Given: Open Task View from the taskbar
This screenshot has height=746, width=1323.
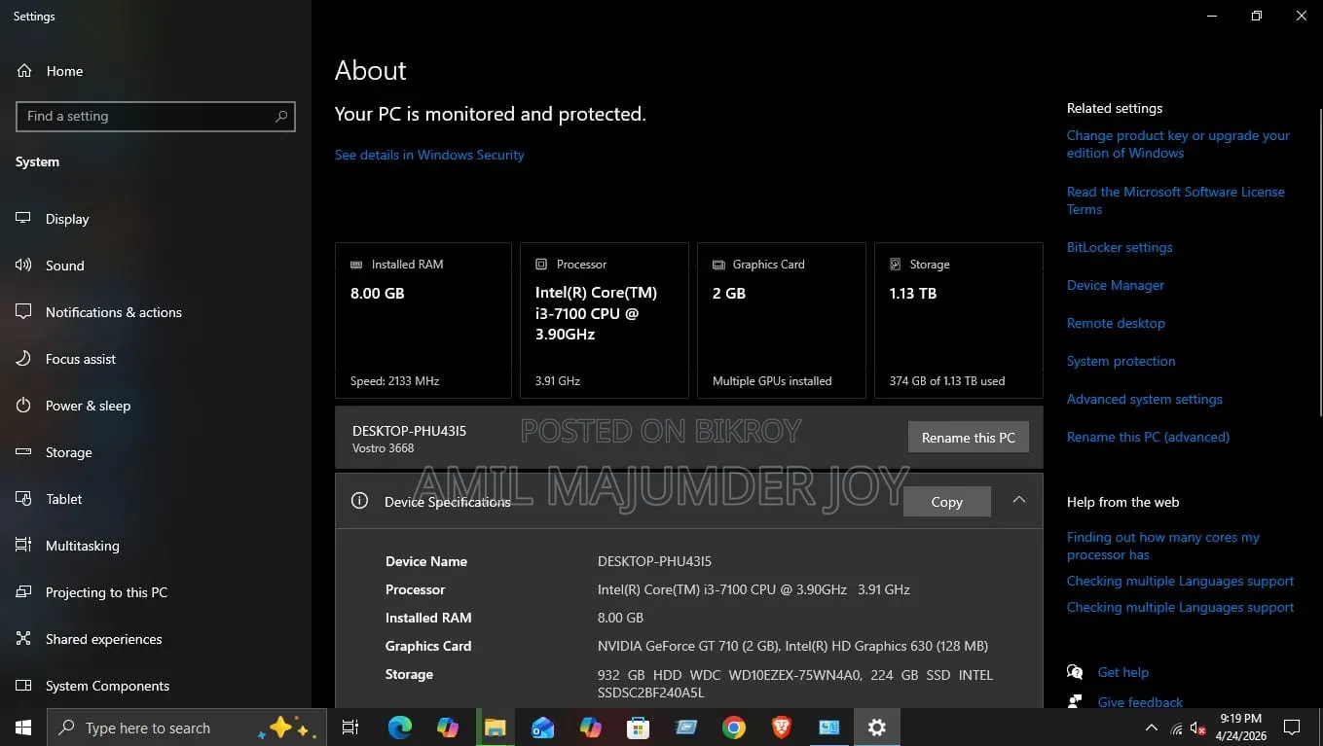Looking at the screenshot, I should coord(350,728).
